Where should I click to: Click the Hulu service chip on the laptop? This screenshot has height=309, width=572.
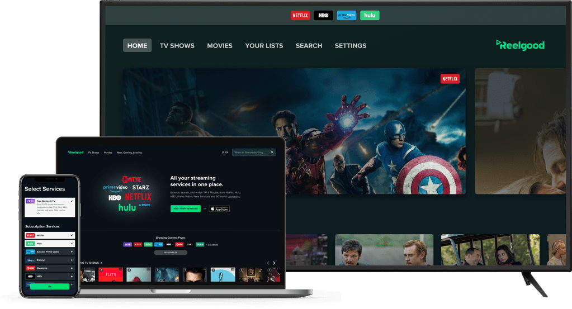(148, 245)
